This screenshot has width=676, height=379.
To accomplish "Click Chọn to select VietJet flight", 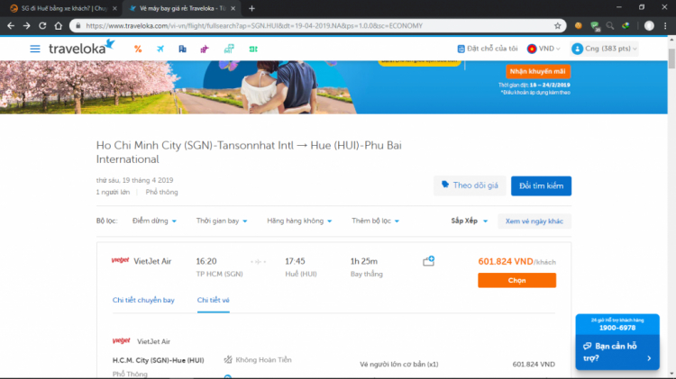I will click(x=517, y=280).
